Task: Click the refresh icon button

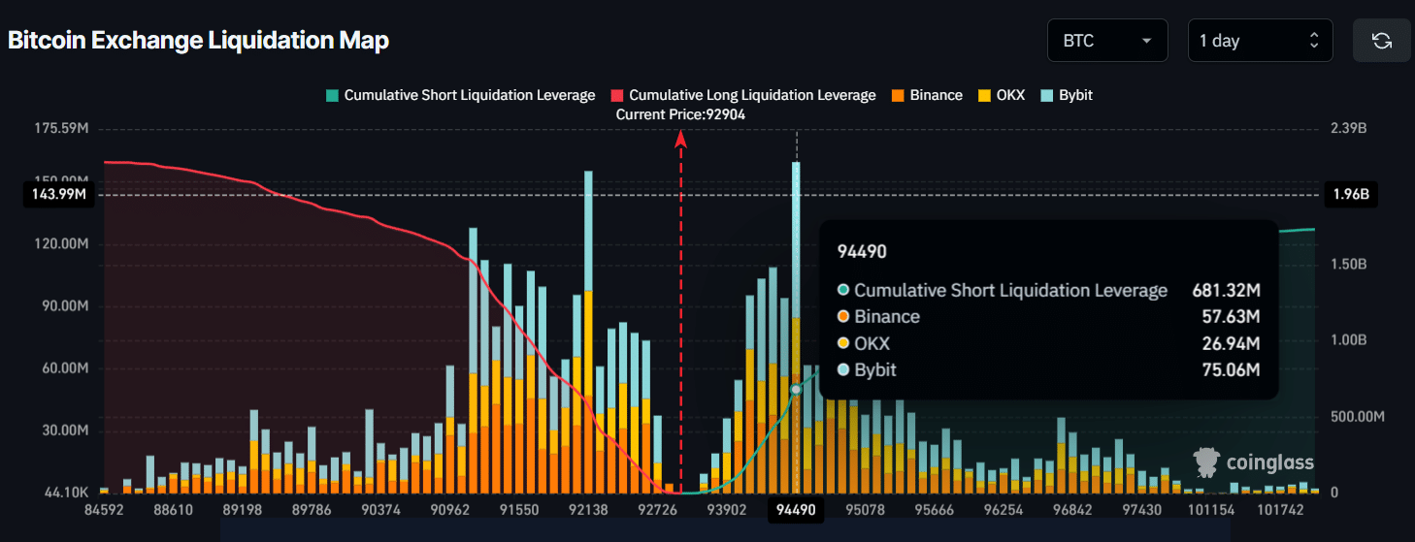Action: tap(1381, 41)
